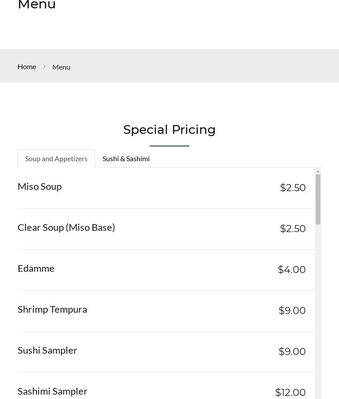
Task: Go to the Home breadcrumb link
Action: [x=27, y=66]
